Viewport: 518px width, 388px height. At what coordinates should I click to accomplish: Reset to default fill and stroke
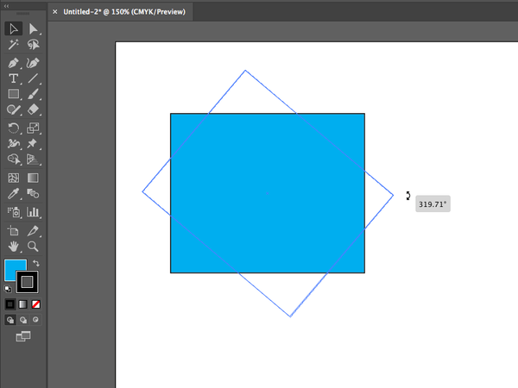point(8,288)
